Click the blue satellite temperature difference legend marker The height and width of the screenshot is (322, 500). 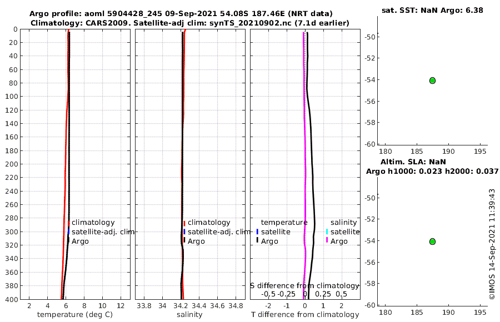pyautogui.click(x=257, y=232)
